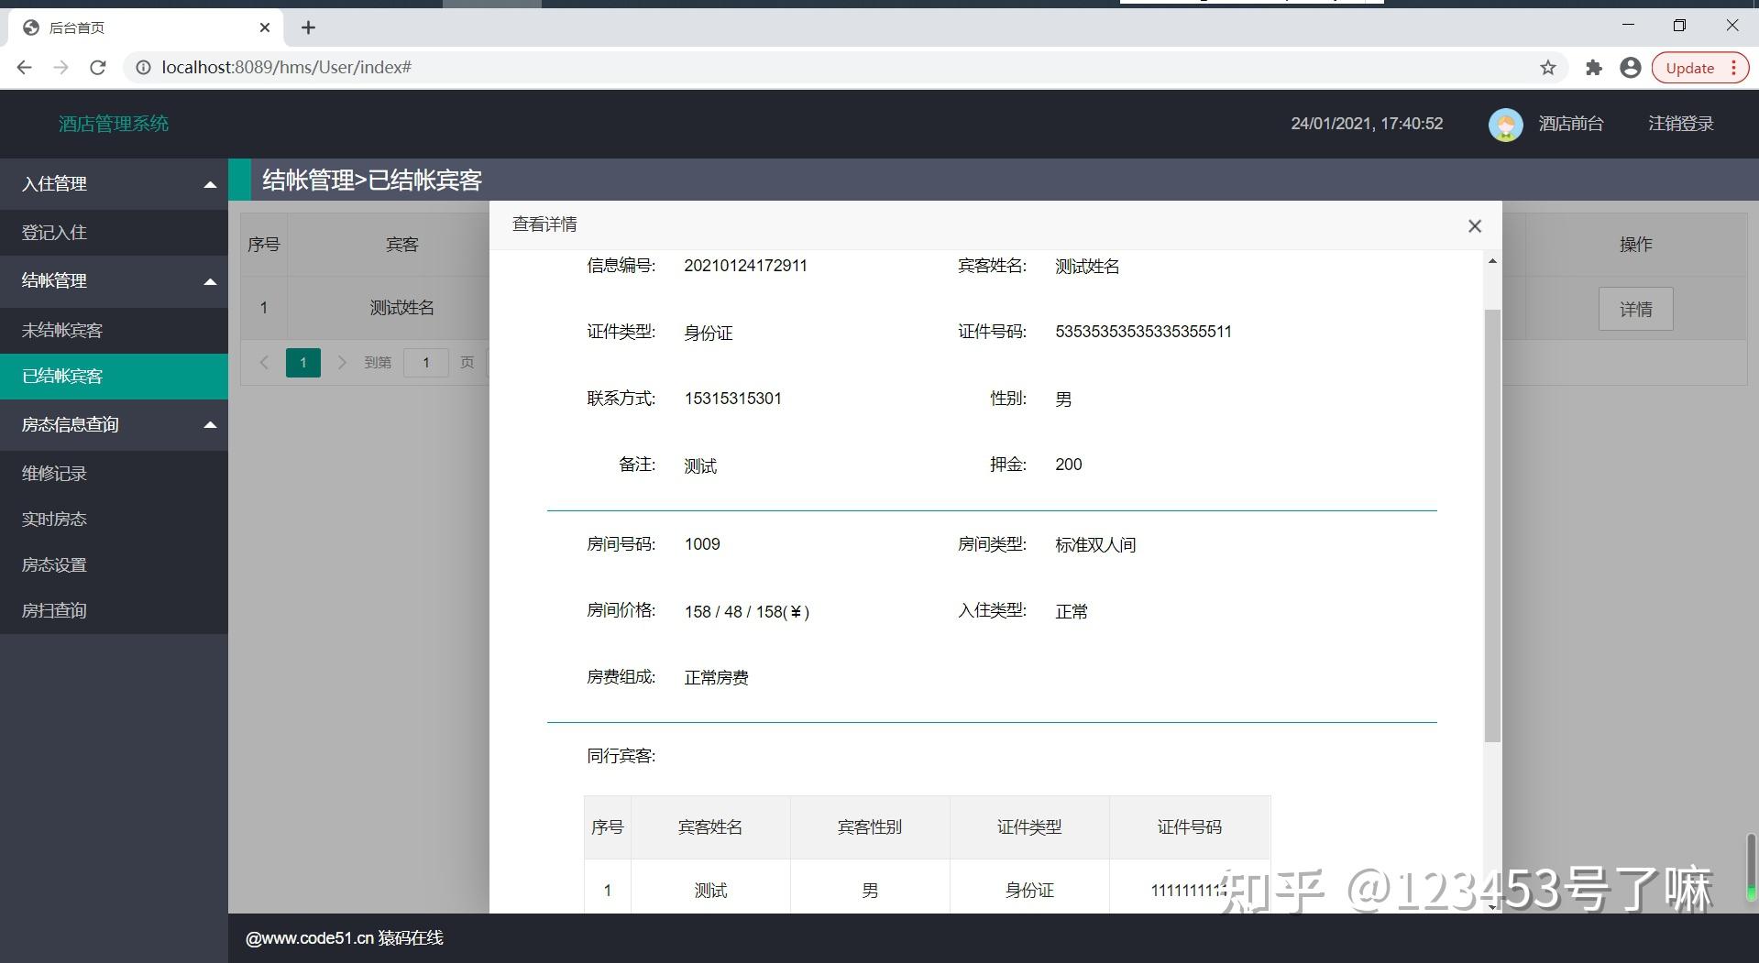
Task: Collapse the 房态信息查询 sidebar section
Action: [x=209, y=424]
